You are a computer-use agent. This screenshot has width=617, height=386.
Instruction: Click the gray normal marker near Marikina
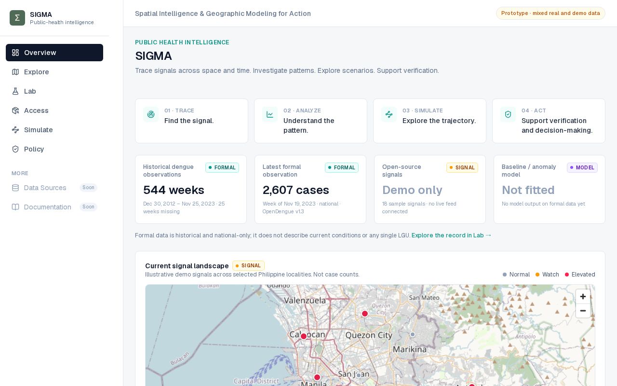[413, 334]
